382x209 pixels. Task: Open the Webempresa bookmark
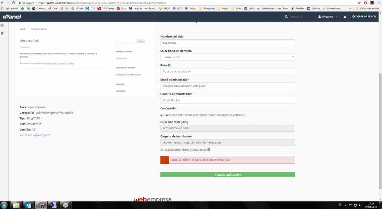266,9
